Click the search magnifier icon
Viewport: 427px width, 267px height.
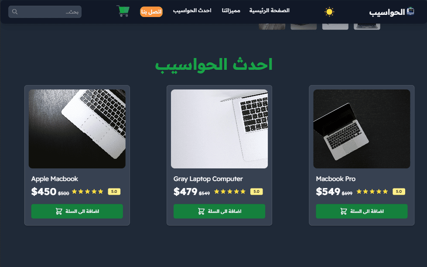pyautogui.click(x=15, y=12)
